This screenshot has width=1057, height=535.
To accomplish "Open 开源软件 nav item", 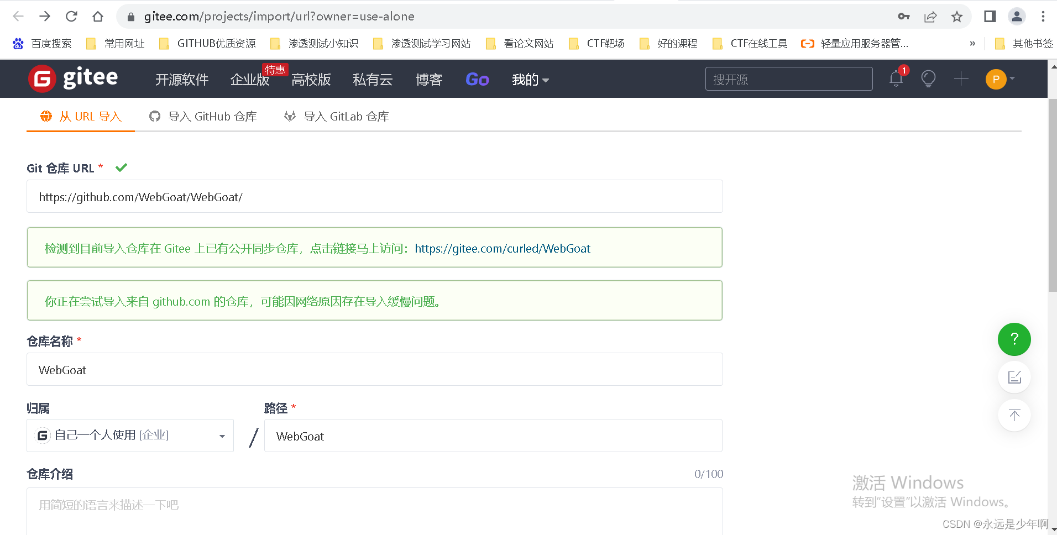I will (x=182, y=80).
